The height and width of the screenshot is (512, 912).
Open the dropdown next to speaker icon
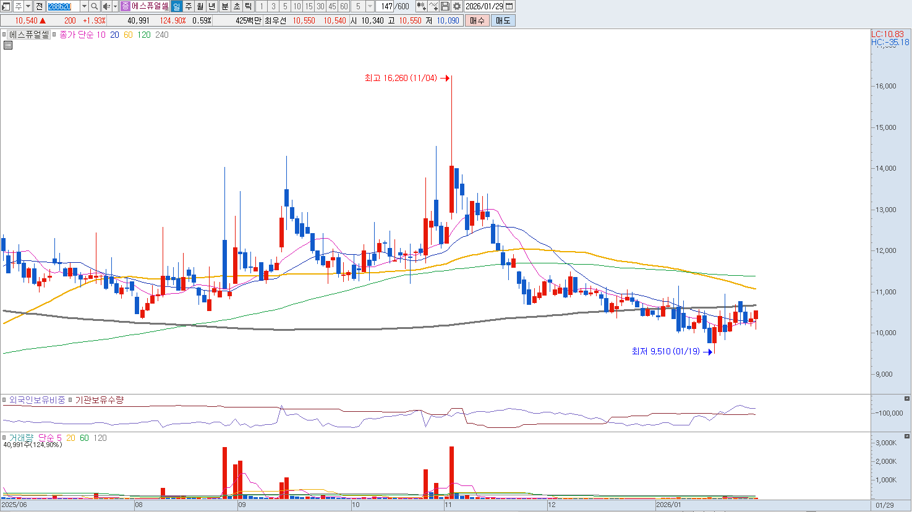click(x=115, y=6)
